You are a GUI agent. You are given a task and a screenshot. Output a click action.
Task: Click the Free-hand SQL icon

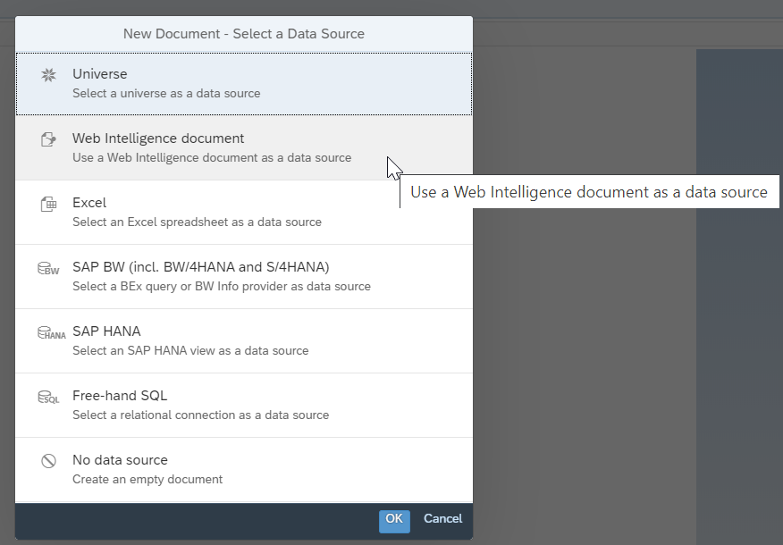(49, 396)
